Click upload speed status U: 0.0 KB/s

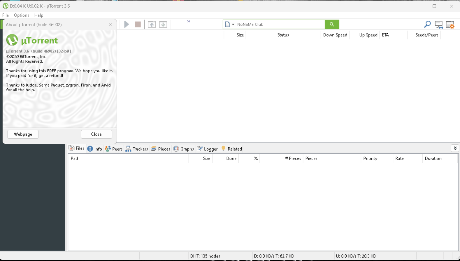[x=356, y=256]
